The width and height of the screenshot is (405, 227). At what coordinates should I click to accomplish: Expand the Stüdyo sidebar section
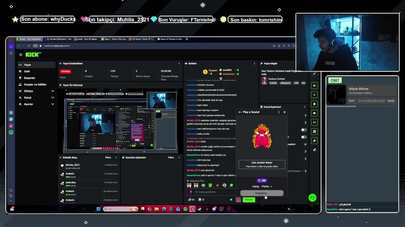pos(36,91)
